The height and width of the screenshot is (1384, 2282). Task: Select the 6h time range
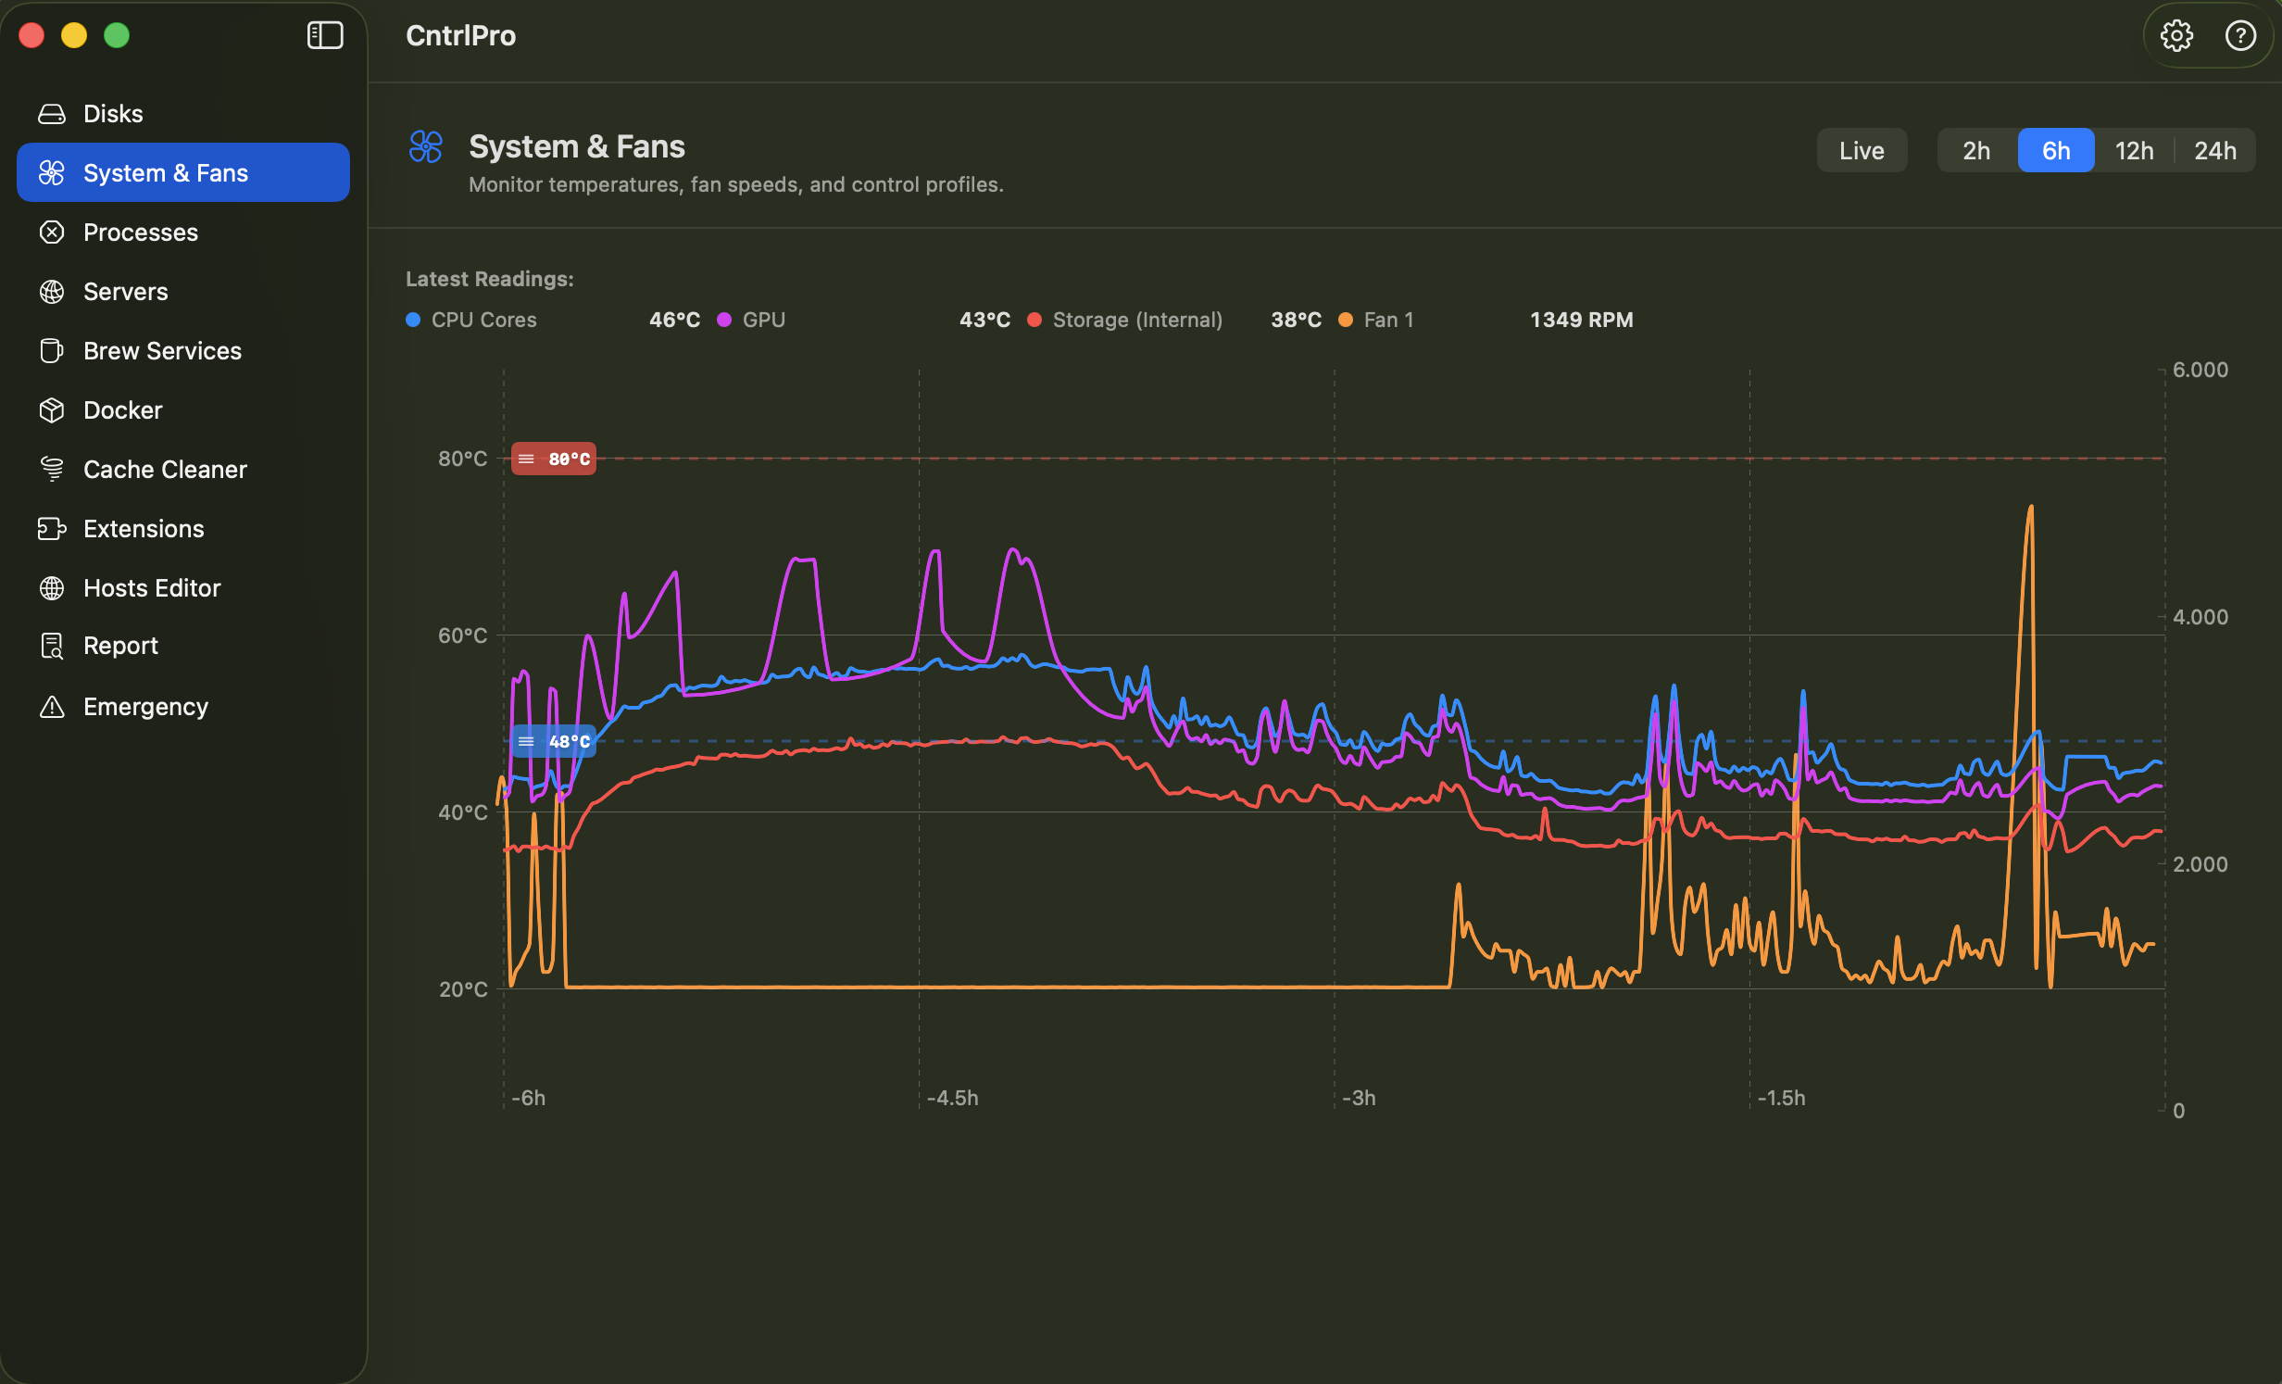pos(2056,151)
